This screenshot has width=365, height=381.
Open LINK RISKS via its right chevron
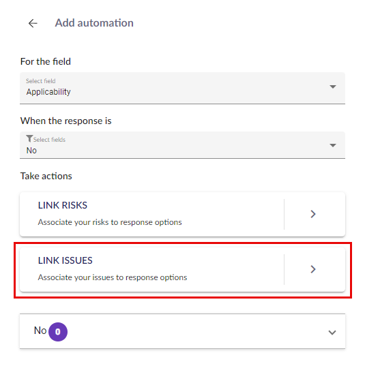[x=313, y=214]
